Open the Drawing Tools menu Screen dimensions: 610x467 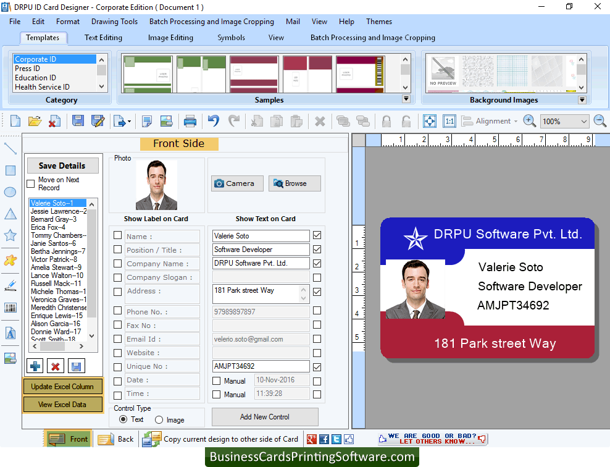coord(114,22)
